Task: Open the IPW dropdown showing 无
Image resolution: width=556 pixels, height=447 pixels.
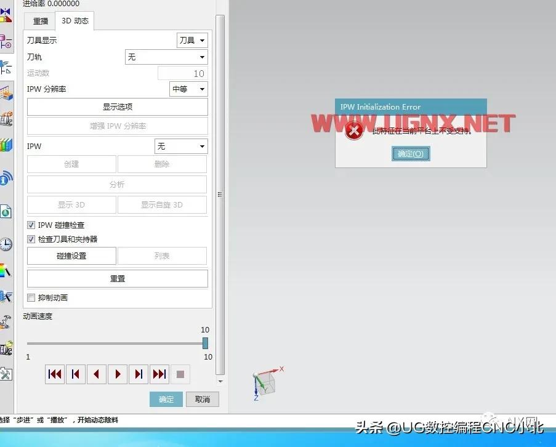Action: pos(181,146)
